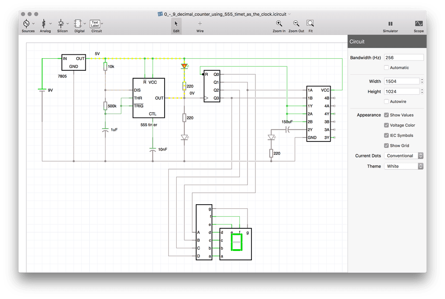Expand the Silicon dropdown arrow
The width and height of the screenshot is (445, 299).
[x=68, y=24]
